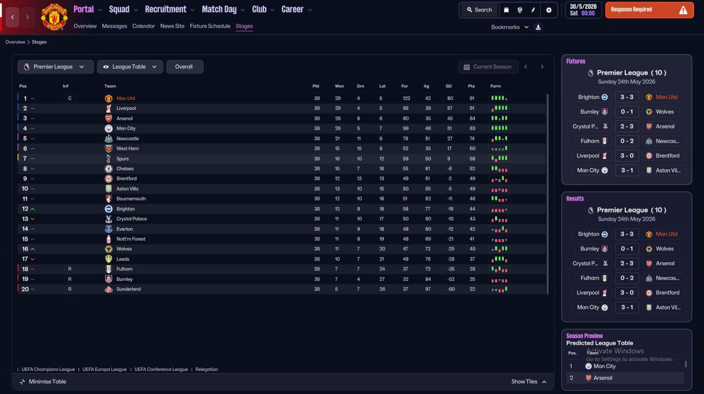This screenshot has height=394, width=704.
Task: Click the Spurs badge in league table
Action: 108,158
